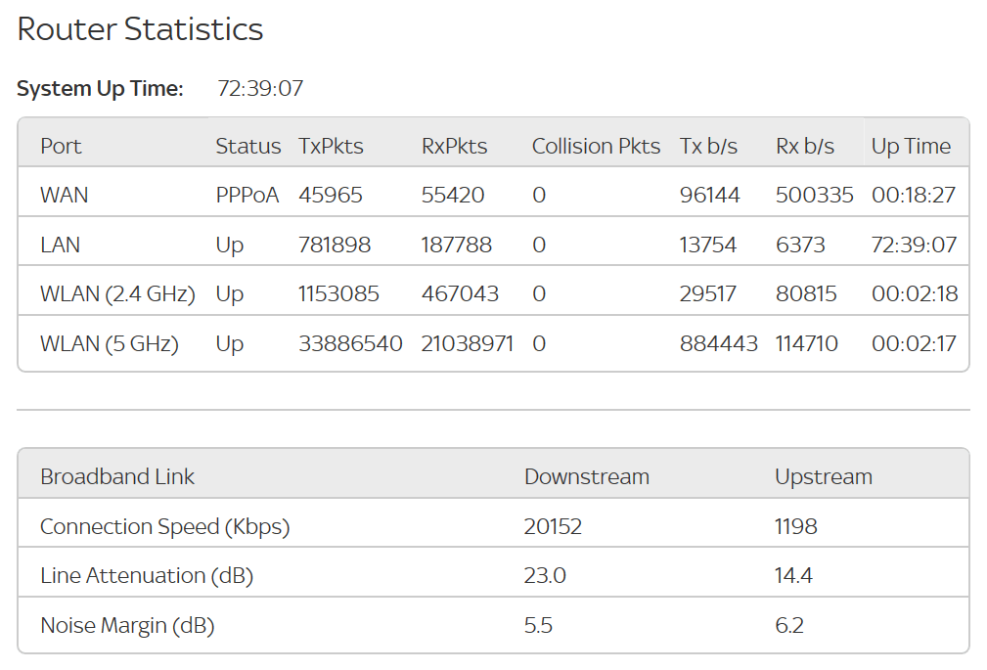Click the Broadband Link header
Screen dimensions: 987x670
point(117,476)
